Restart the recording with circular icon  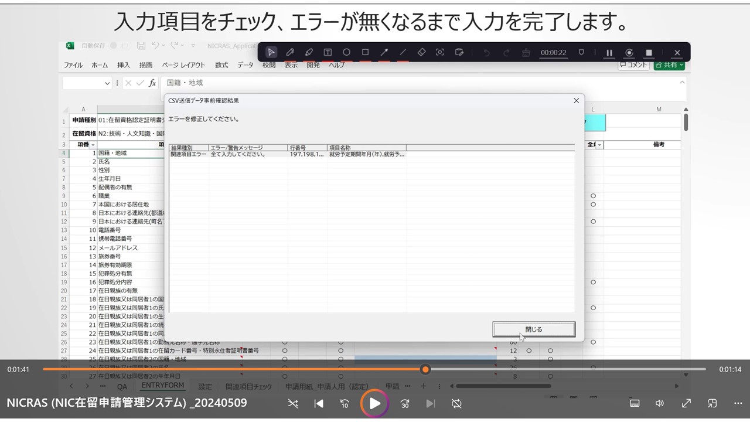pyautogui.click(x=629, y=53)
